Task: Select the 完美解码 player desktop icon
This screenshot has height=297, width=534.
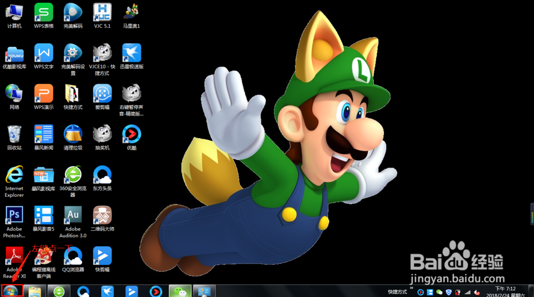Action: pos(73,15)
